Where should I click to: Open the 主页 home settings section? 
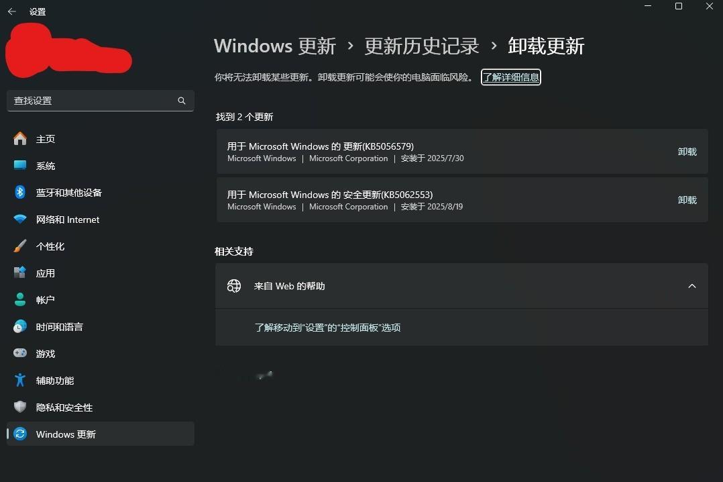pos(46,139)
